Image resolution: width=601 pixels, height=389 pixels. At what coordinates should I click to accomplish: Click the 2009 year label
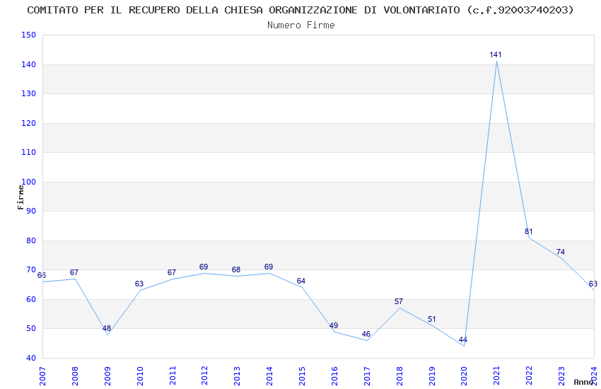pyautogui.click(x=107, y=376)
